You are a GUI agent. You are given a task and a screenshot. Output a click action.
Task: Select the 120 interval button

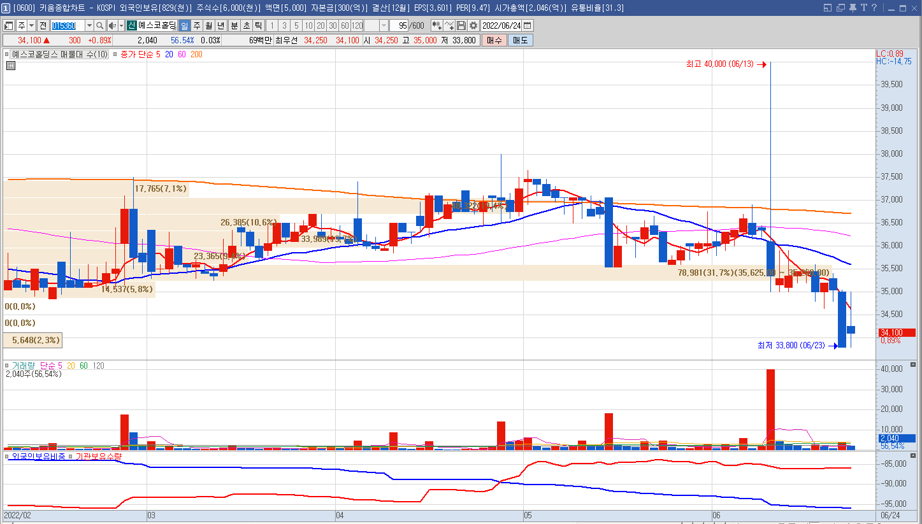[x=357, y=25]
